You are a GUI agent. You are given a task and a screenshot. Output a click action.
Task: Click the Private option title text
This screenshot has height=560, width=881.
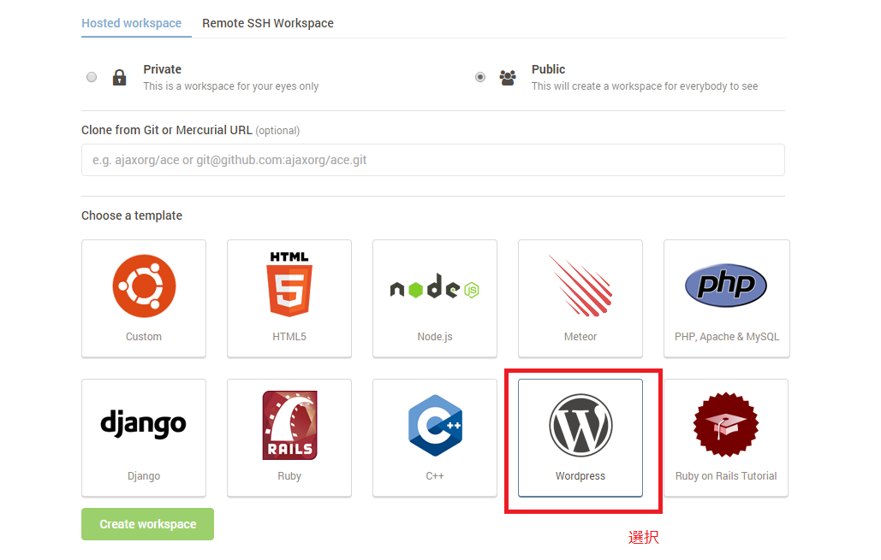[x=162, y=69]
